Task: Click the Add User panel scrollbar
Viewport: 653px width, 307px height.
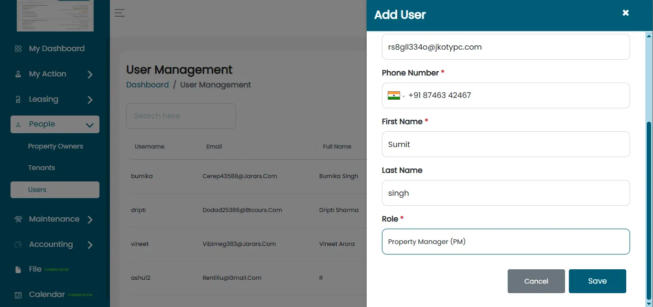Action: tap(649, 210)
